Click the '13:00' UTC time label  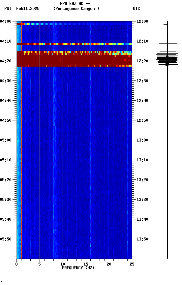142,140
